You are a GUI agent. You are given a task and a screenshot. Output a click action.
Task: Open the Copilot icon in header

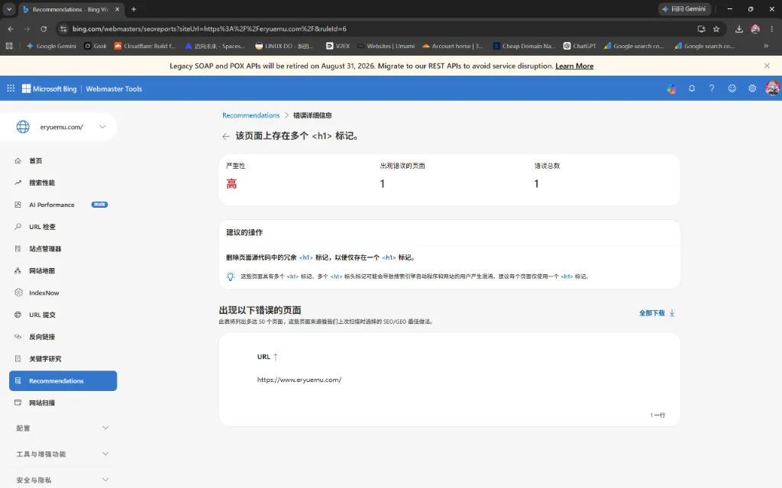(672, 89)
